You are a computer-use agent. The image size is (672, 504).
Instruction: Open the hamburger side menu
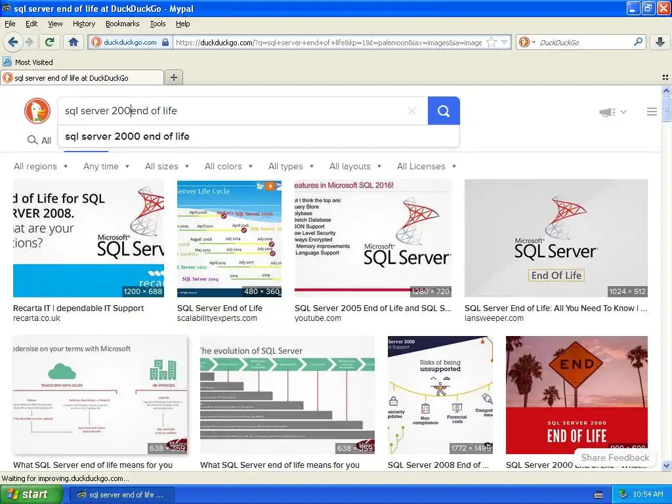click(652, 112)
